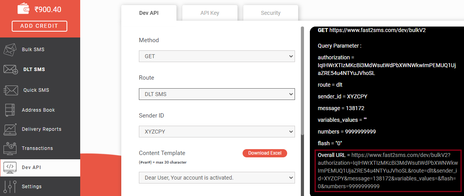
Task: Open the Settings sliders icon
Action: click(10, 187)
